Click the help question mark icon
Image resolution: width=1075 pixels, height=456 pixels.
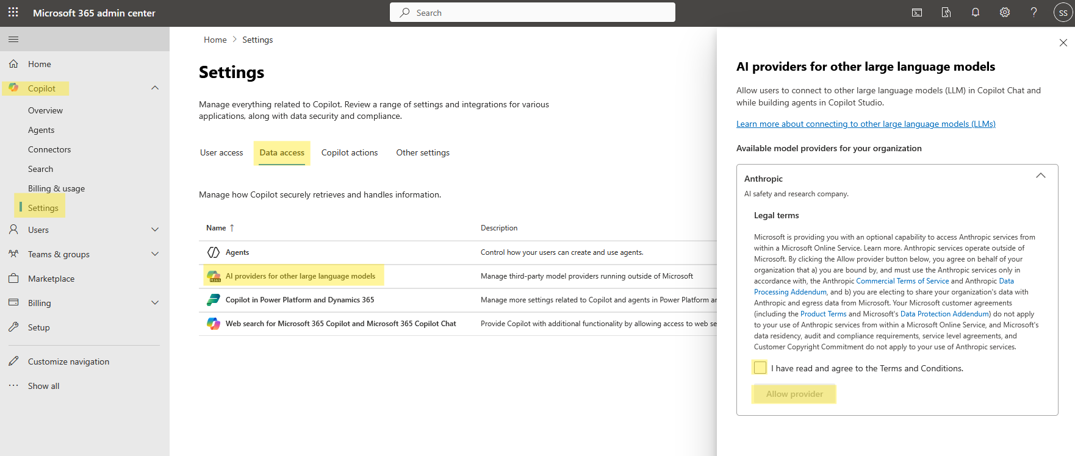pyautogui.click(x=1034, y=13)
